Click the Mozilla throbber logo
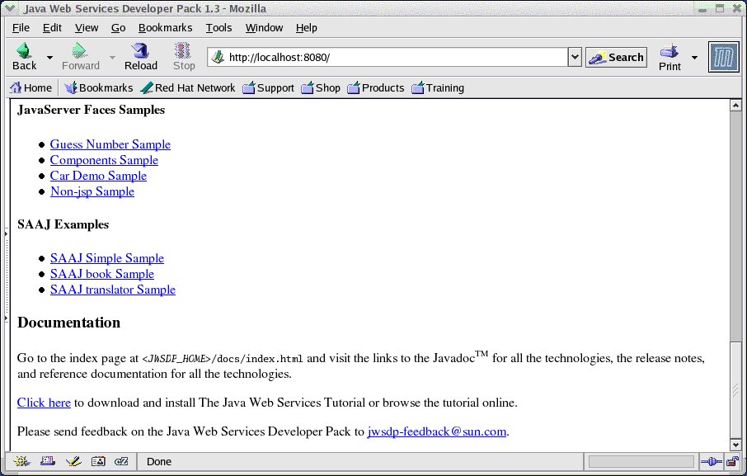The width and height of the screenshot is (747, 476). click(x=723, y=57)
